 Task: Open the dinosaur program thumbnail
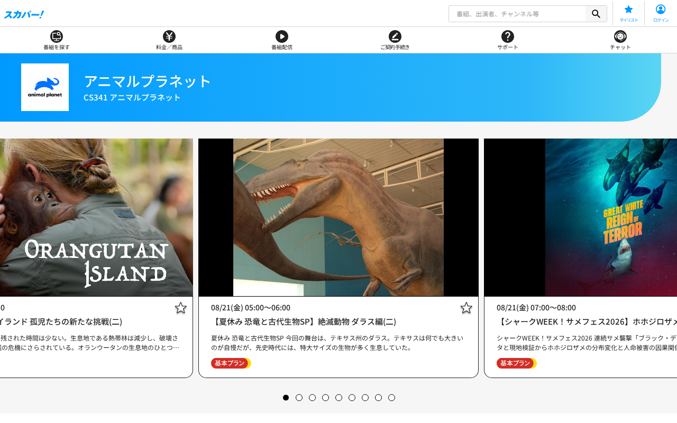338,217
